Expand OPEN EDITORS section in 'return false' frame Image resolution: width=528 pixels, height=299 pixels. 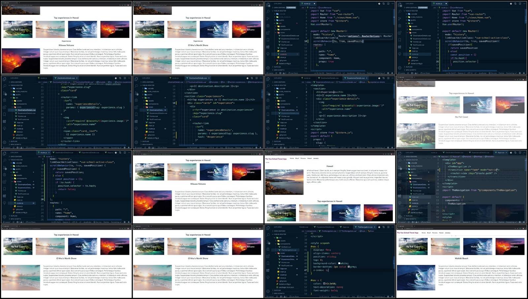(x=15, y=156)
